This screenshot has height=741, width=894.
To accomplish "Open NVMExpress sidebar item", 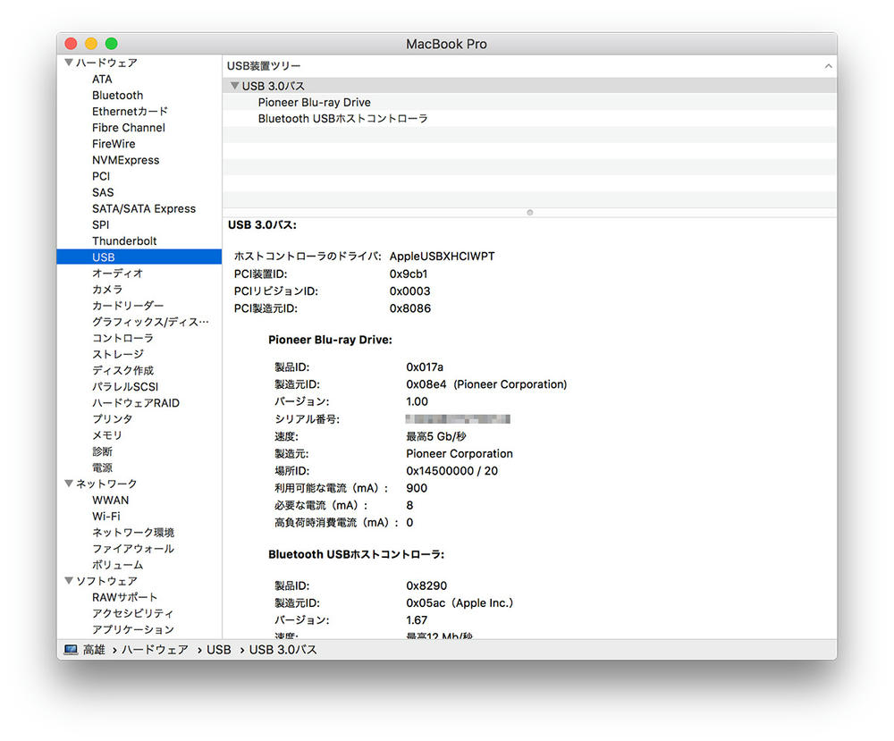I will [125, 160].
